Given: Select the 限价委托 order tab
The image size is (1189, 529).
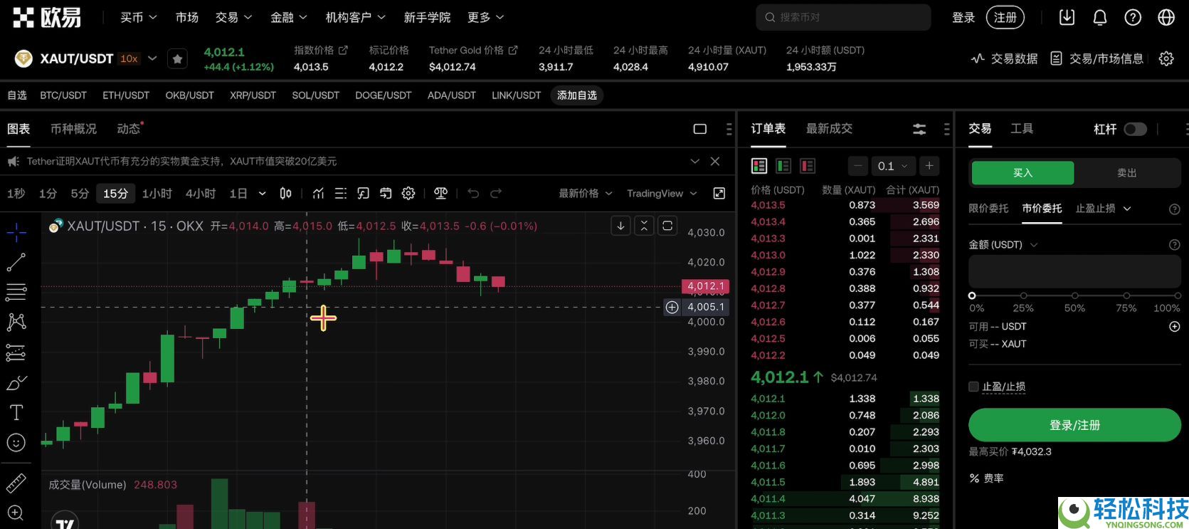Looking at the screenshot, I should point(988,209).
